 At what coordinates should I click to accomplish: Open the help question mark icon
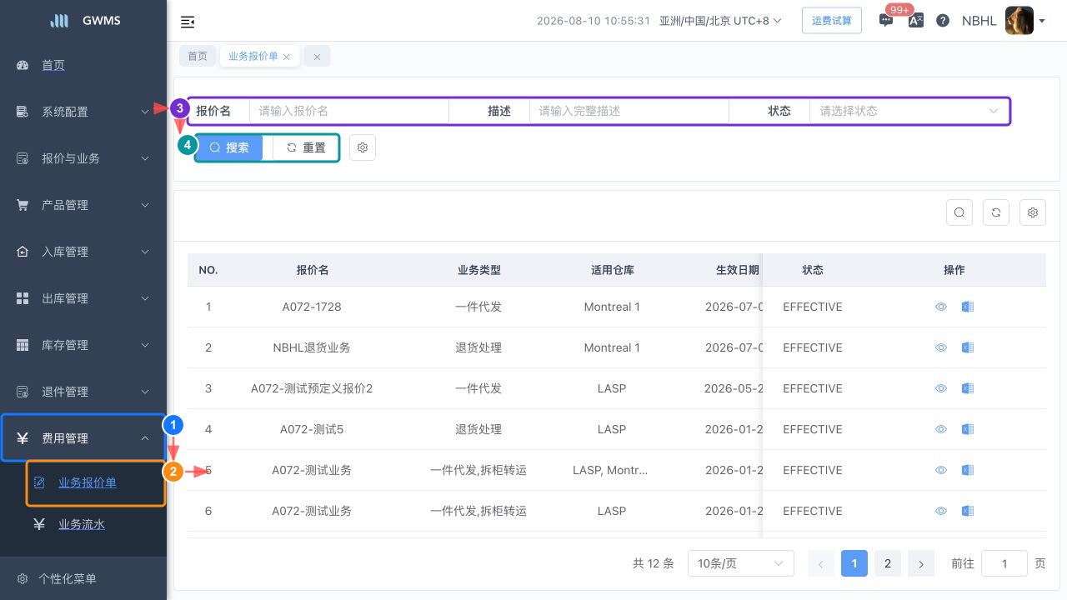[x=943, y=21]
